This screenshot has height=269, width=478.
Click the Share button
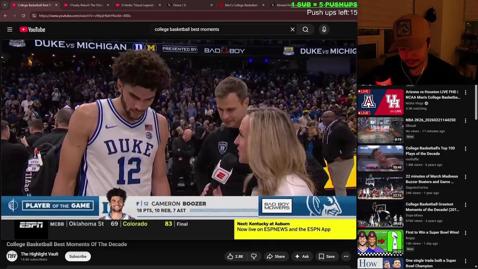coord(276,256)
